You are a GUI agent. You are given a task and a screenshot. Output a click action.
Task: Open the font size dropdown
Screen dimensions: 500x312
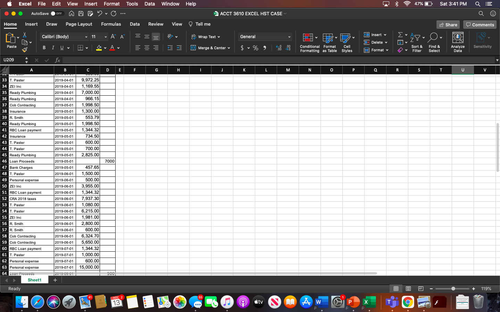[106, 36]
